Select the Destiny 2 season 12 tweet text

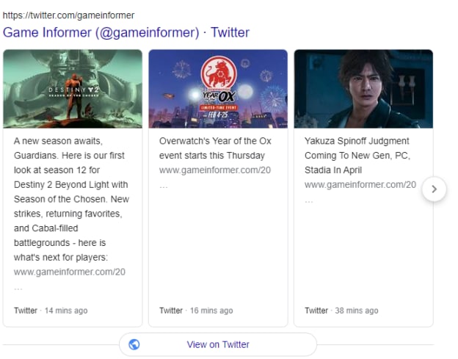72,199
